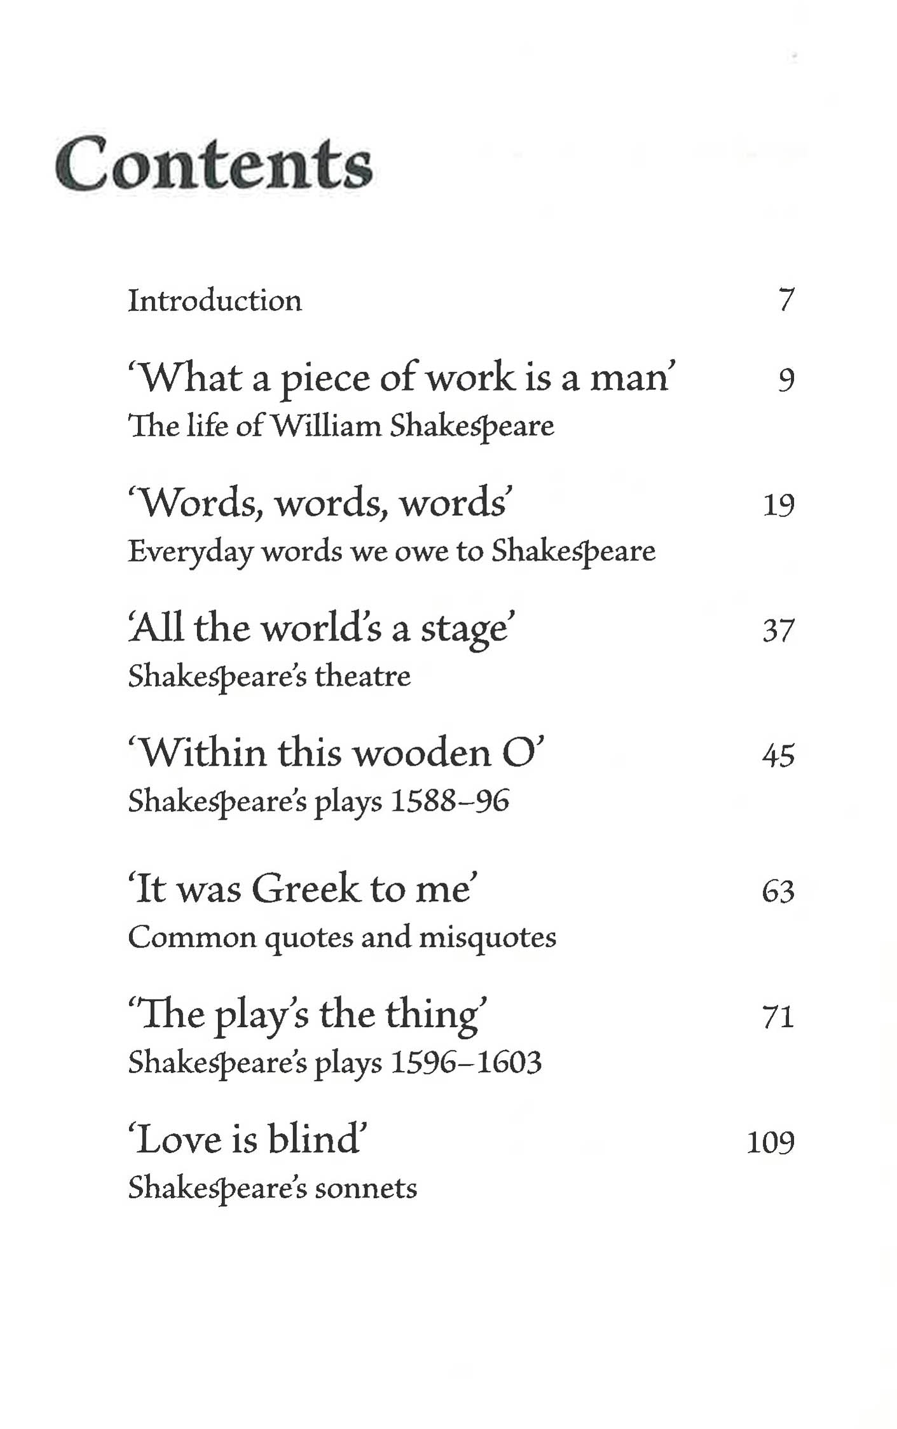This screenshot has height=1429, width=897.
Task: Click page number 19
Action: pyautogui.click(x=779, y=506)
